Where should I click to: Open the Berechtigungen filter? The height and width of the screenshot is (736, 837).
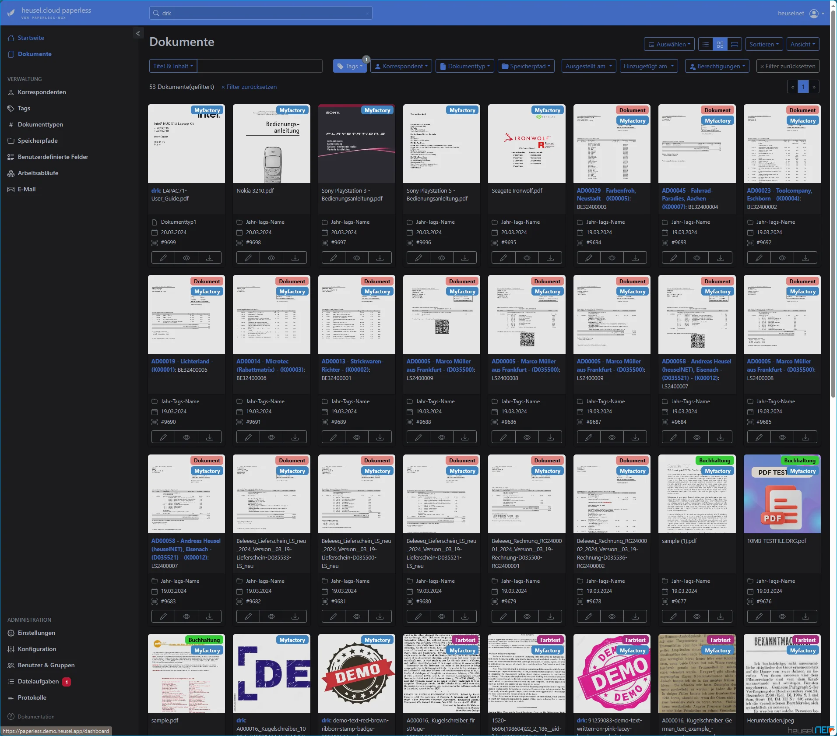pyautogui.click(x=717, y=66)
